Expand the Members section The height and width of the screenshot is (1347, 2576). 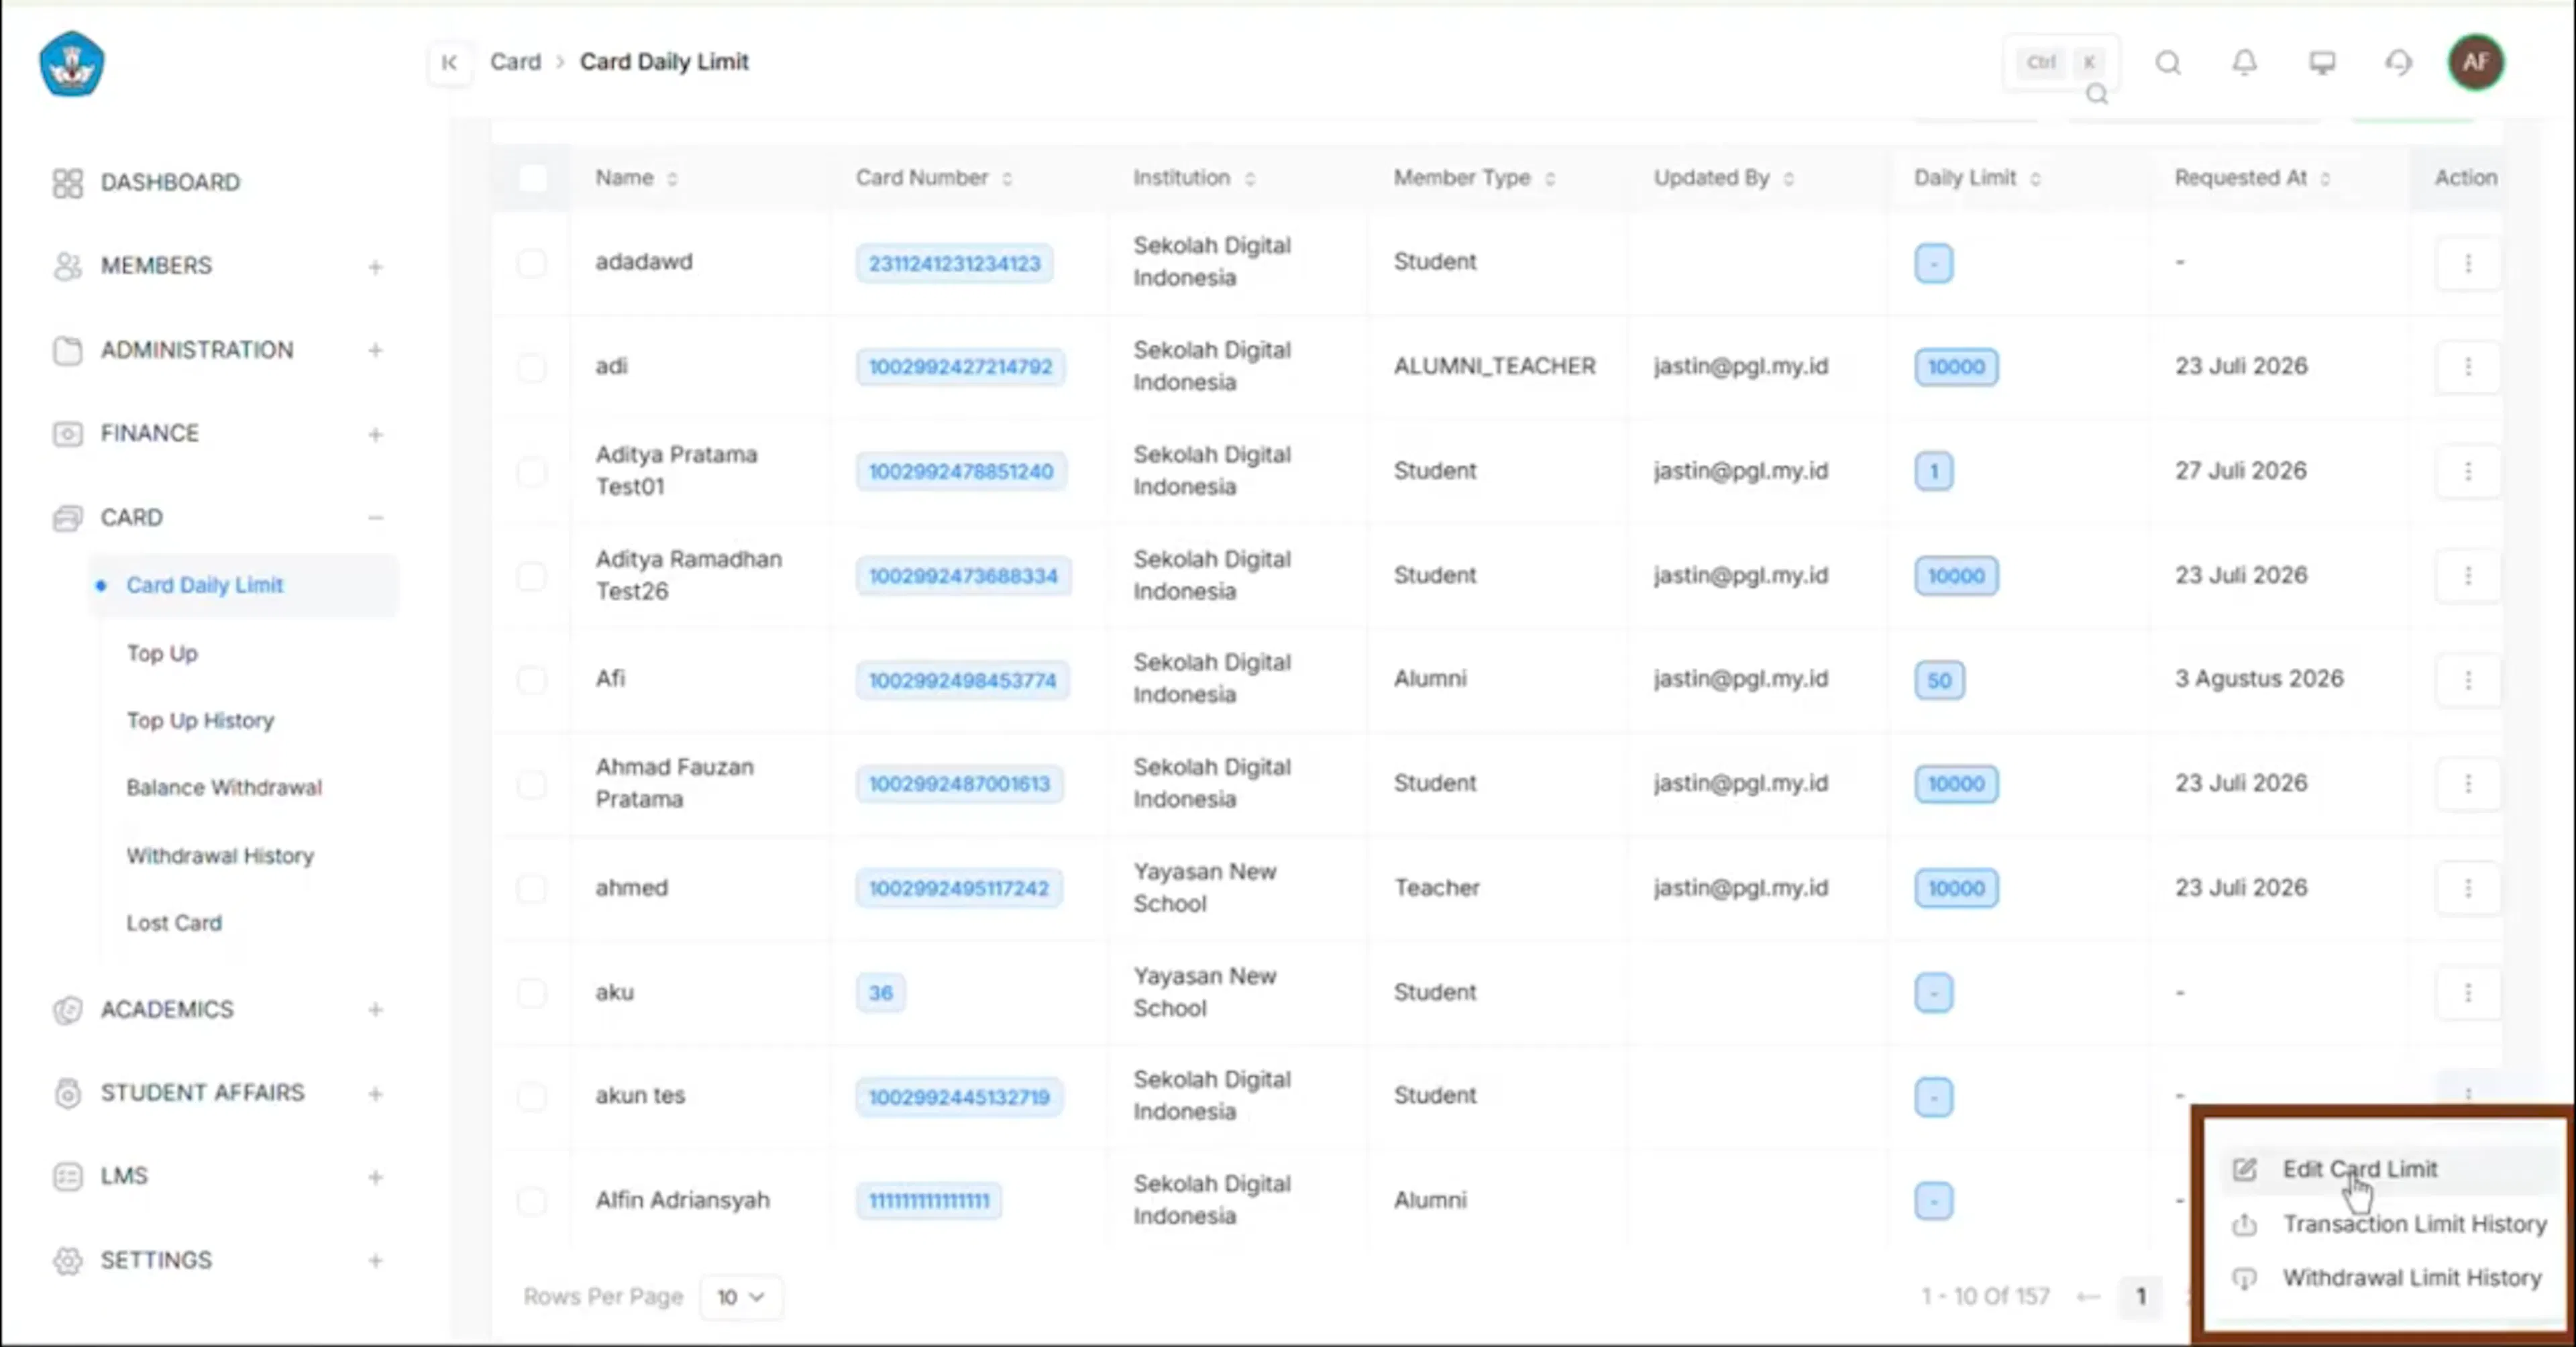pyautogui.click(x=375, y=267)
